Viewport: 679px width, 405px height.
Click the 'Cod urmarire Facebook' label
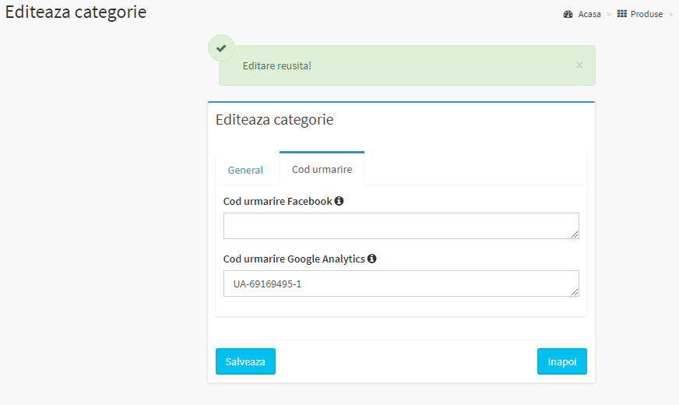pyautogui.click(x=277, y=202)
